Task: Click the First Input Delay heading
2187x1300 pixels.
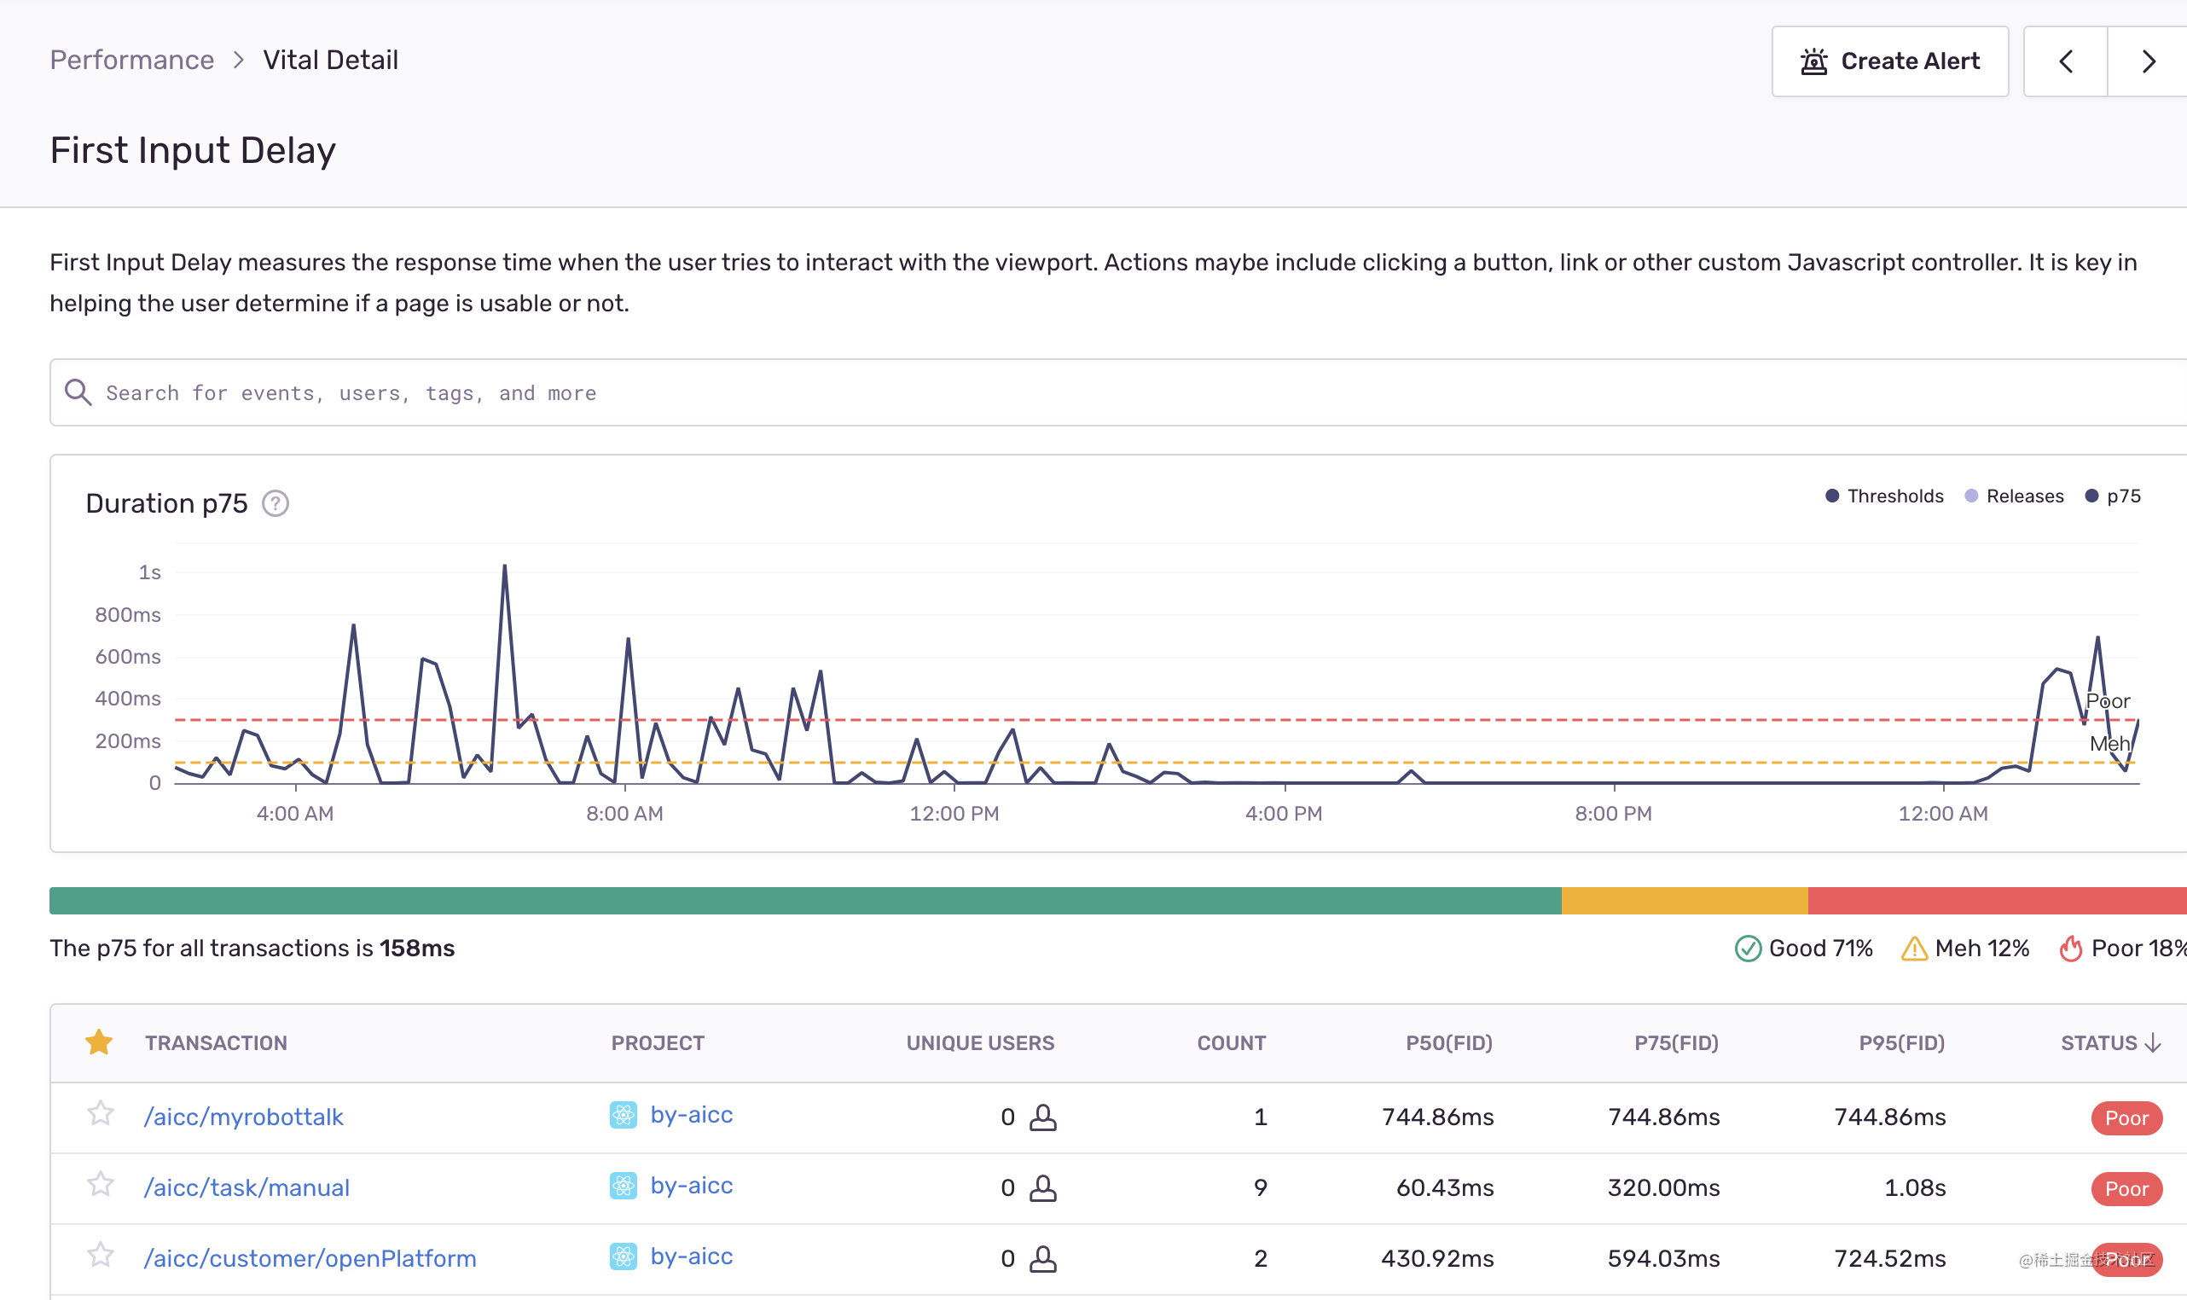Action: coord(193,150)
